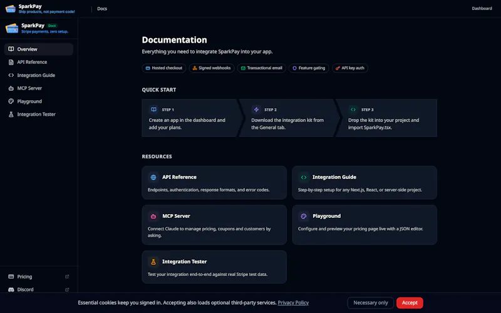Click the robot icon beside MCP Server in sidebar

coord(11,88)
